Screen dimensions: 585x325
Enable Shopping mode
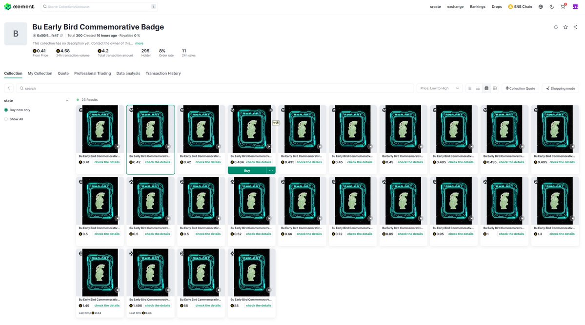(x=561, y=88)
